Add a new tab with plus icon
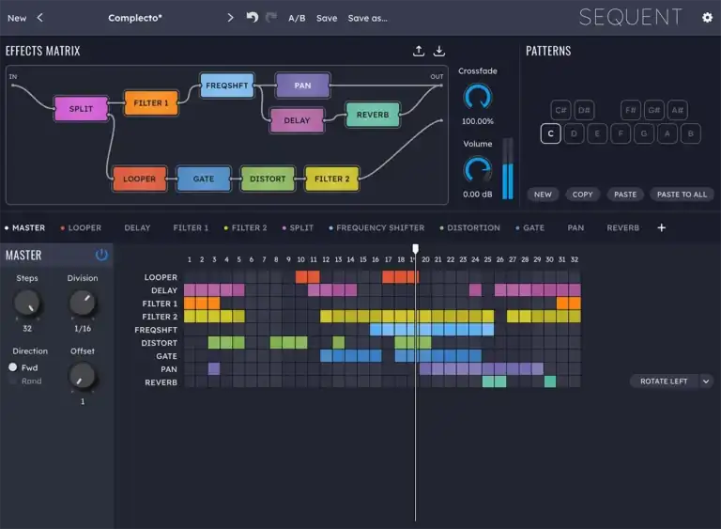 (661, 227)
